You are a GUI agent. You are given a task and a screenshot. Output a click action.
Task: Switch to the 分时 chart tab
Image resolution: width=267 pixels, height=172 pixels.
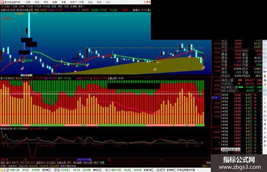coord(7,6)
